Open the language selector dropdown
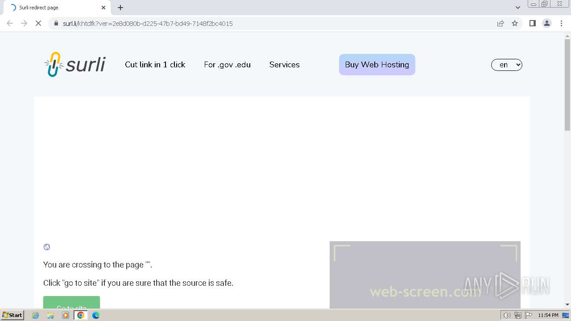571x321 pixels. (507, 65)
